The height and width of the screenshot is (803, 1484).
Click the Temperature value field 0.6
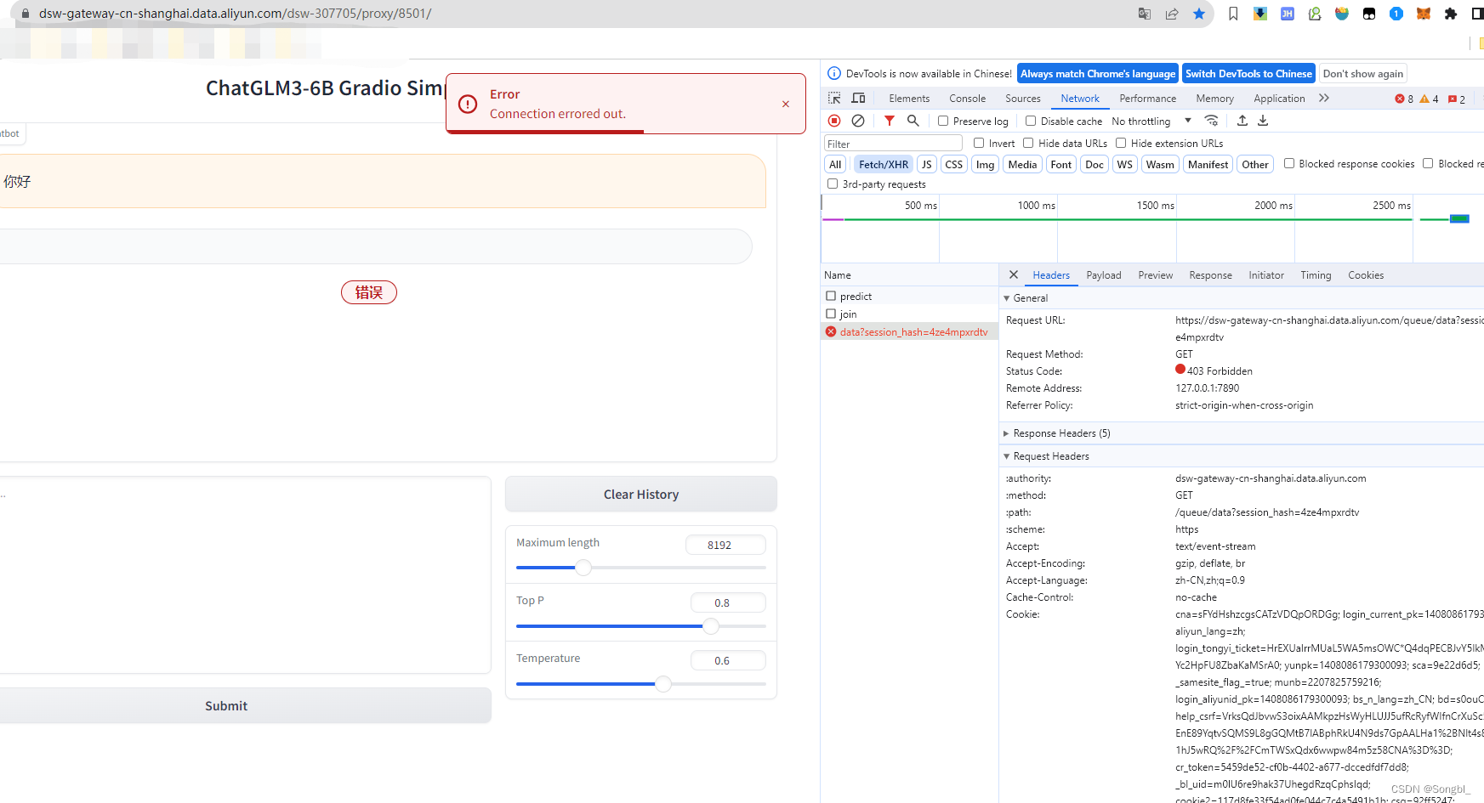click(728, 660)
